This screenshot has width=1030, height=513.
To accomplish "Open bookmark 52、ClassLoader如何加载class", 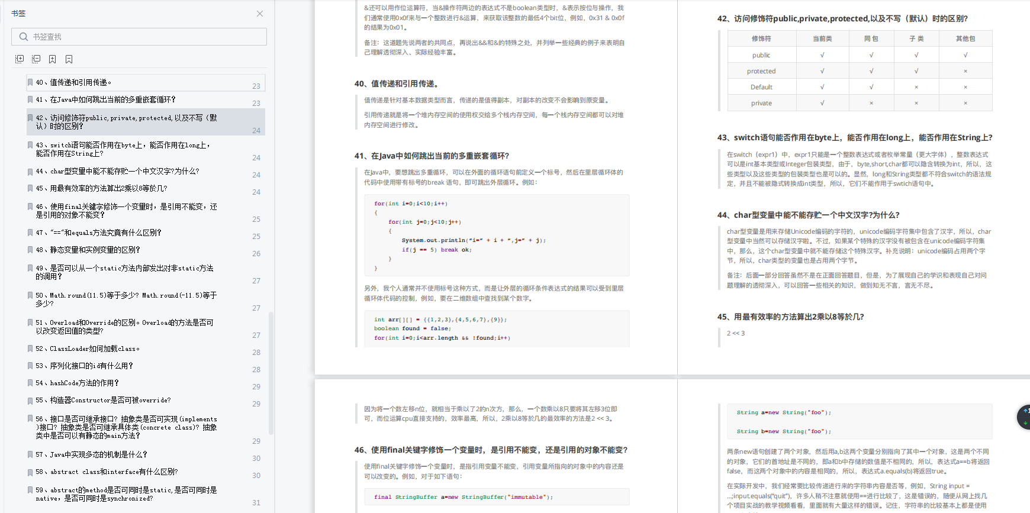I will point(146,349).
